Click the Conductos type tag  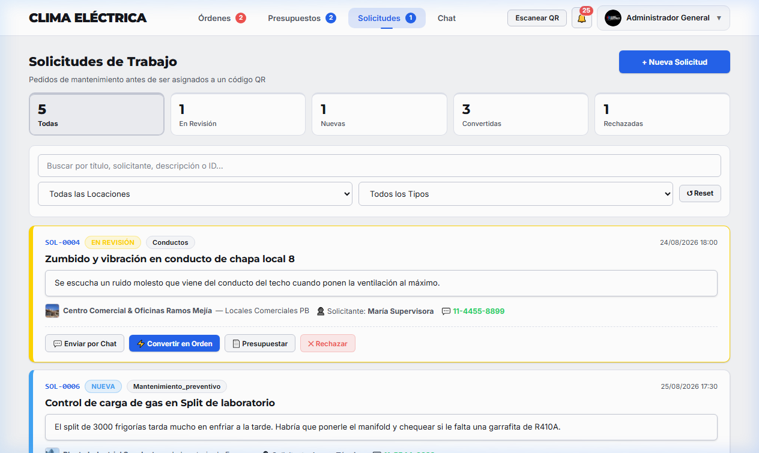[x=171, y=242]
